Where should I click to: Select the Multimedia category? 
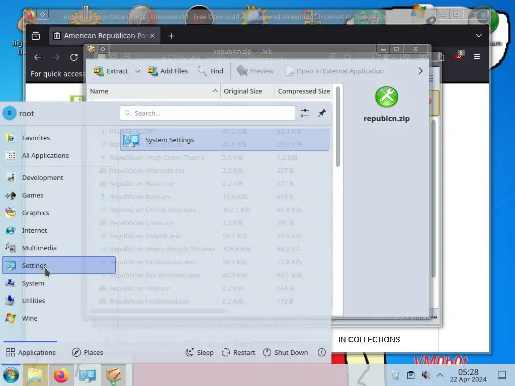pyautogui.click(x=59, y=248)
